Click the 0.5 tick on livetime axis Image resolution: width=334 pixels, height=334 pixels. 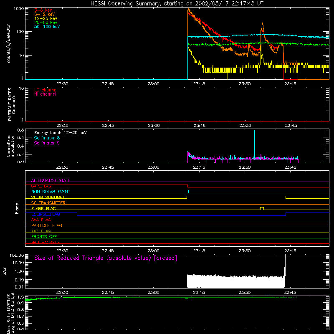[20, 329]
